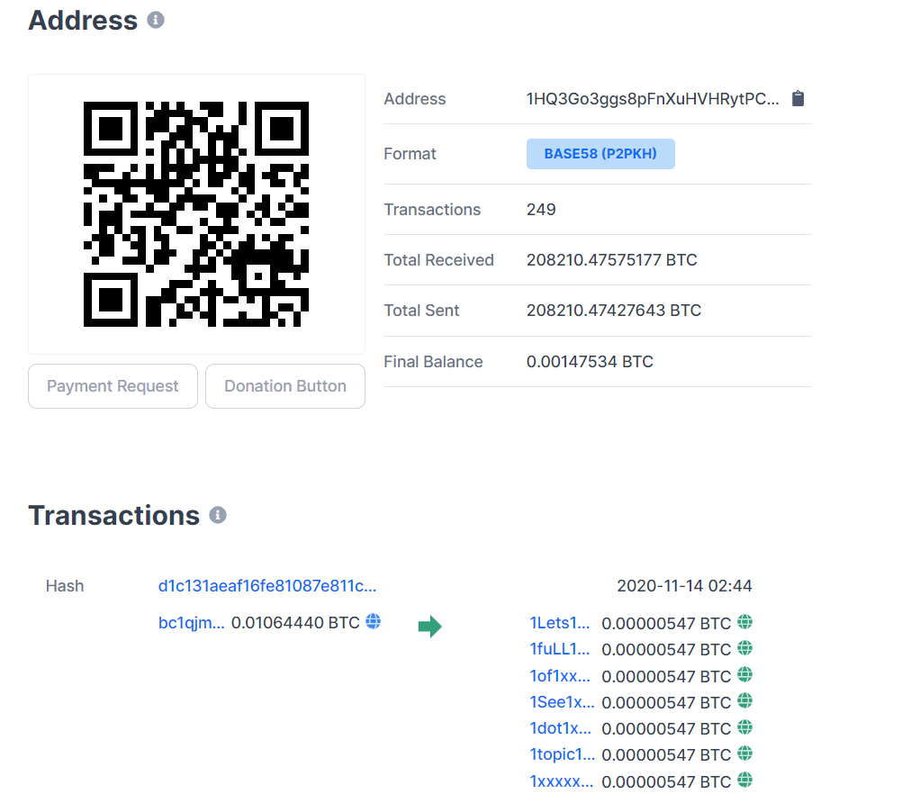Select the timestamp 2020-11-14 02:44
The height and width of the screenshot is (794, 911).
684,586
